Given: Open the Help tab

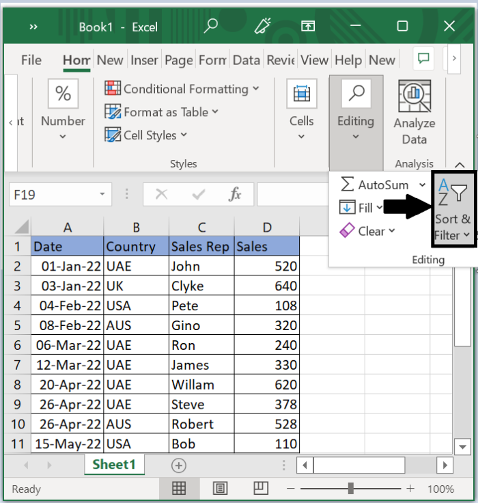Looking at the screenshot, I should pyautogui.click(x=348, y=60).
